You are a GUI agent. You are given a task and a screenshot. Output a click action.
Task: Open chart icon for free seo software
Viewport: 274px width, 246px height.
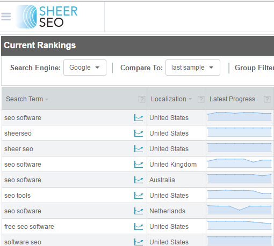click(x=139, y=227)
